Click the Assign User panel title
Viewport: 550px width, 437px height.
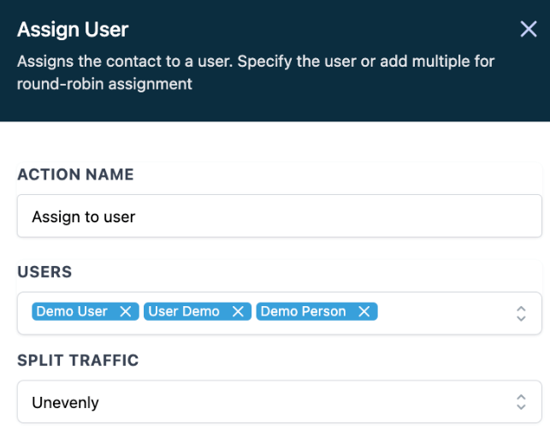click(73, 30)
